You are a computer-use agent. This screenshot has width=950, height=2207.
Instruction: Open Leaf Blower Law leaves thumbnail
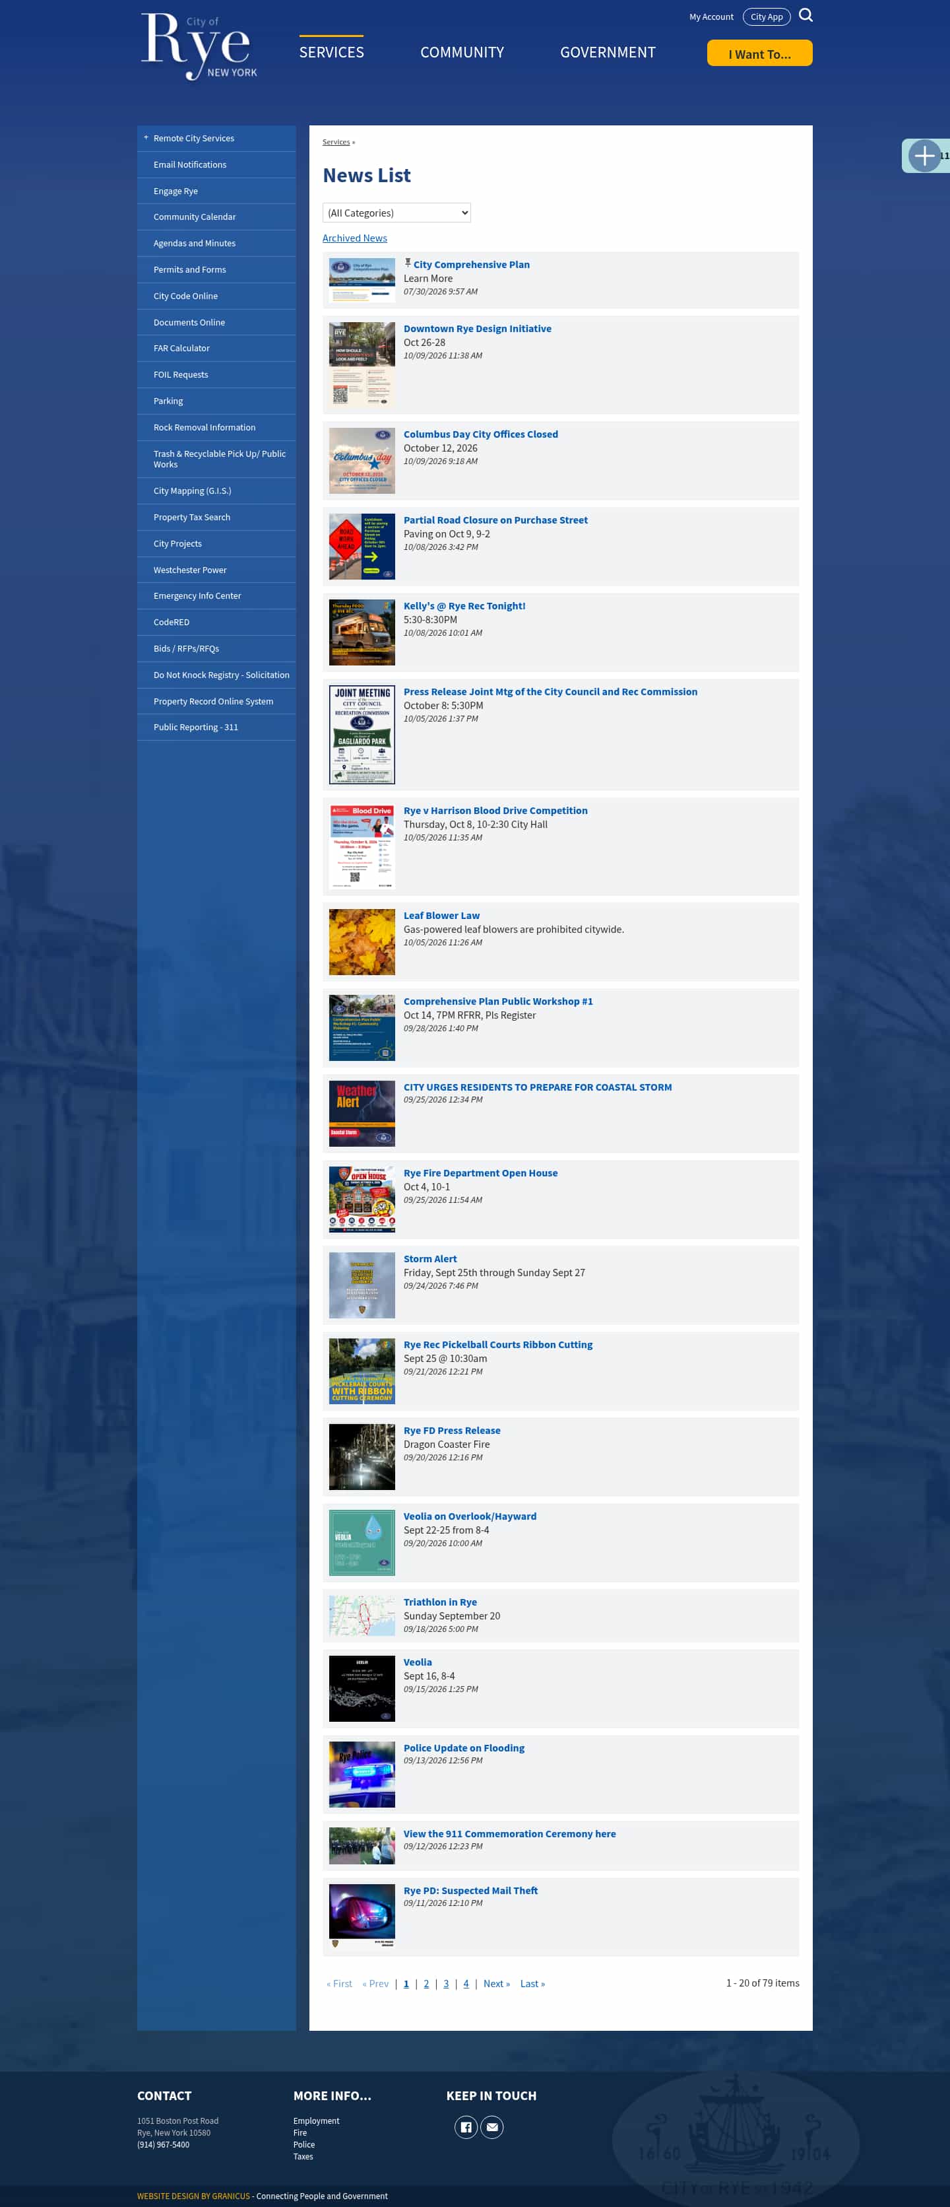[x=362, y=941]
